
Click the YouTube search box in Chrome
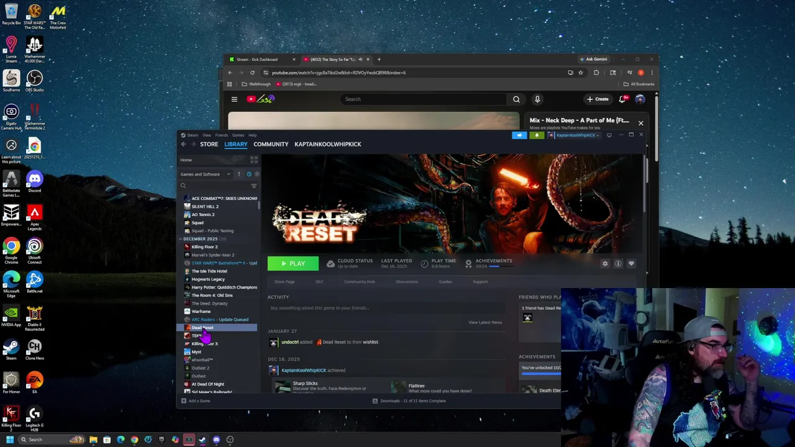424,99
